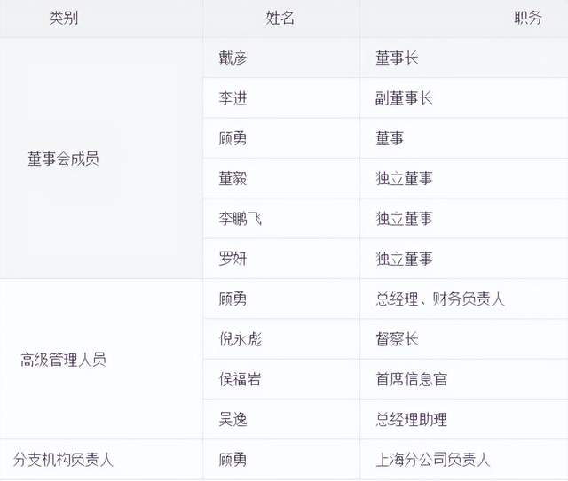Click the name 侯福岩

(240, 379)
